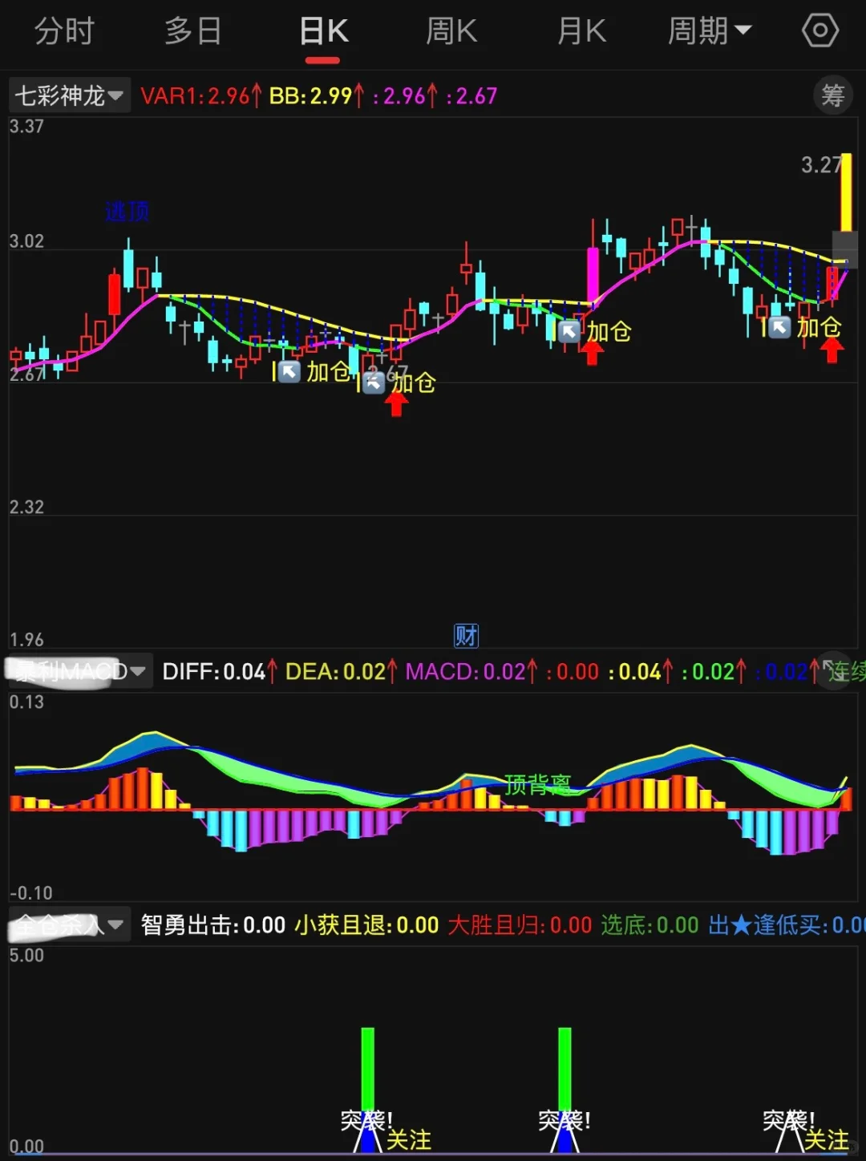
Task: Open the 七彩神龙 indicator dropdown
Action: coord(69,96)
